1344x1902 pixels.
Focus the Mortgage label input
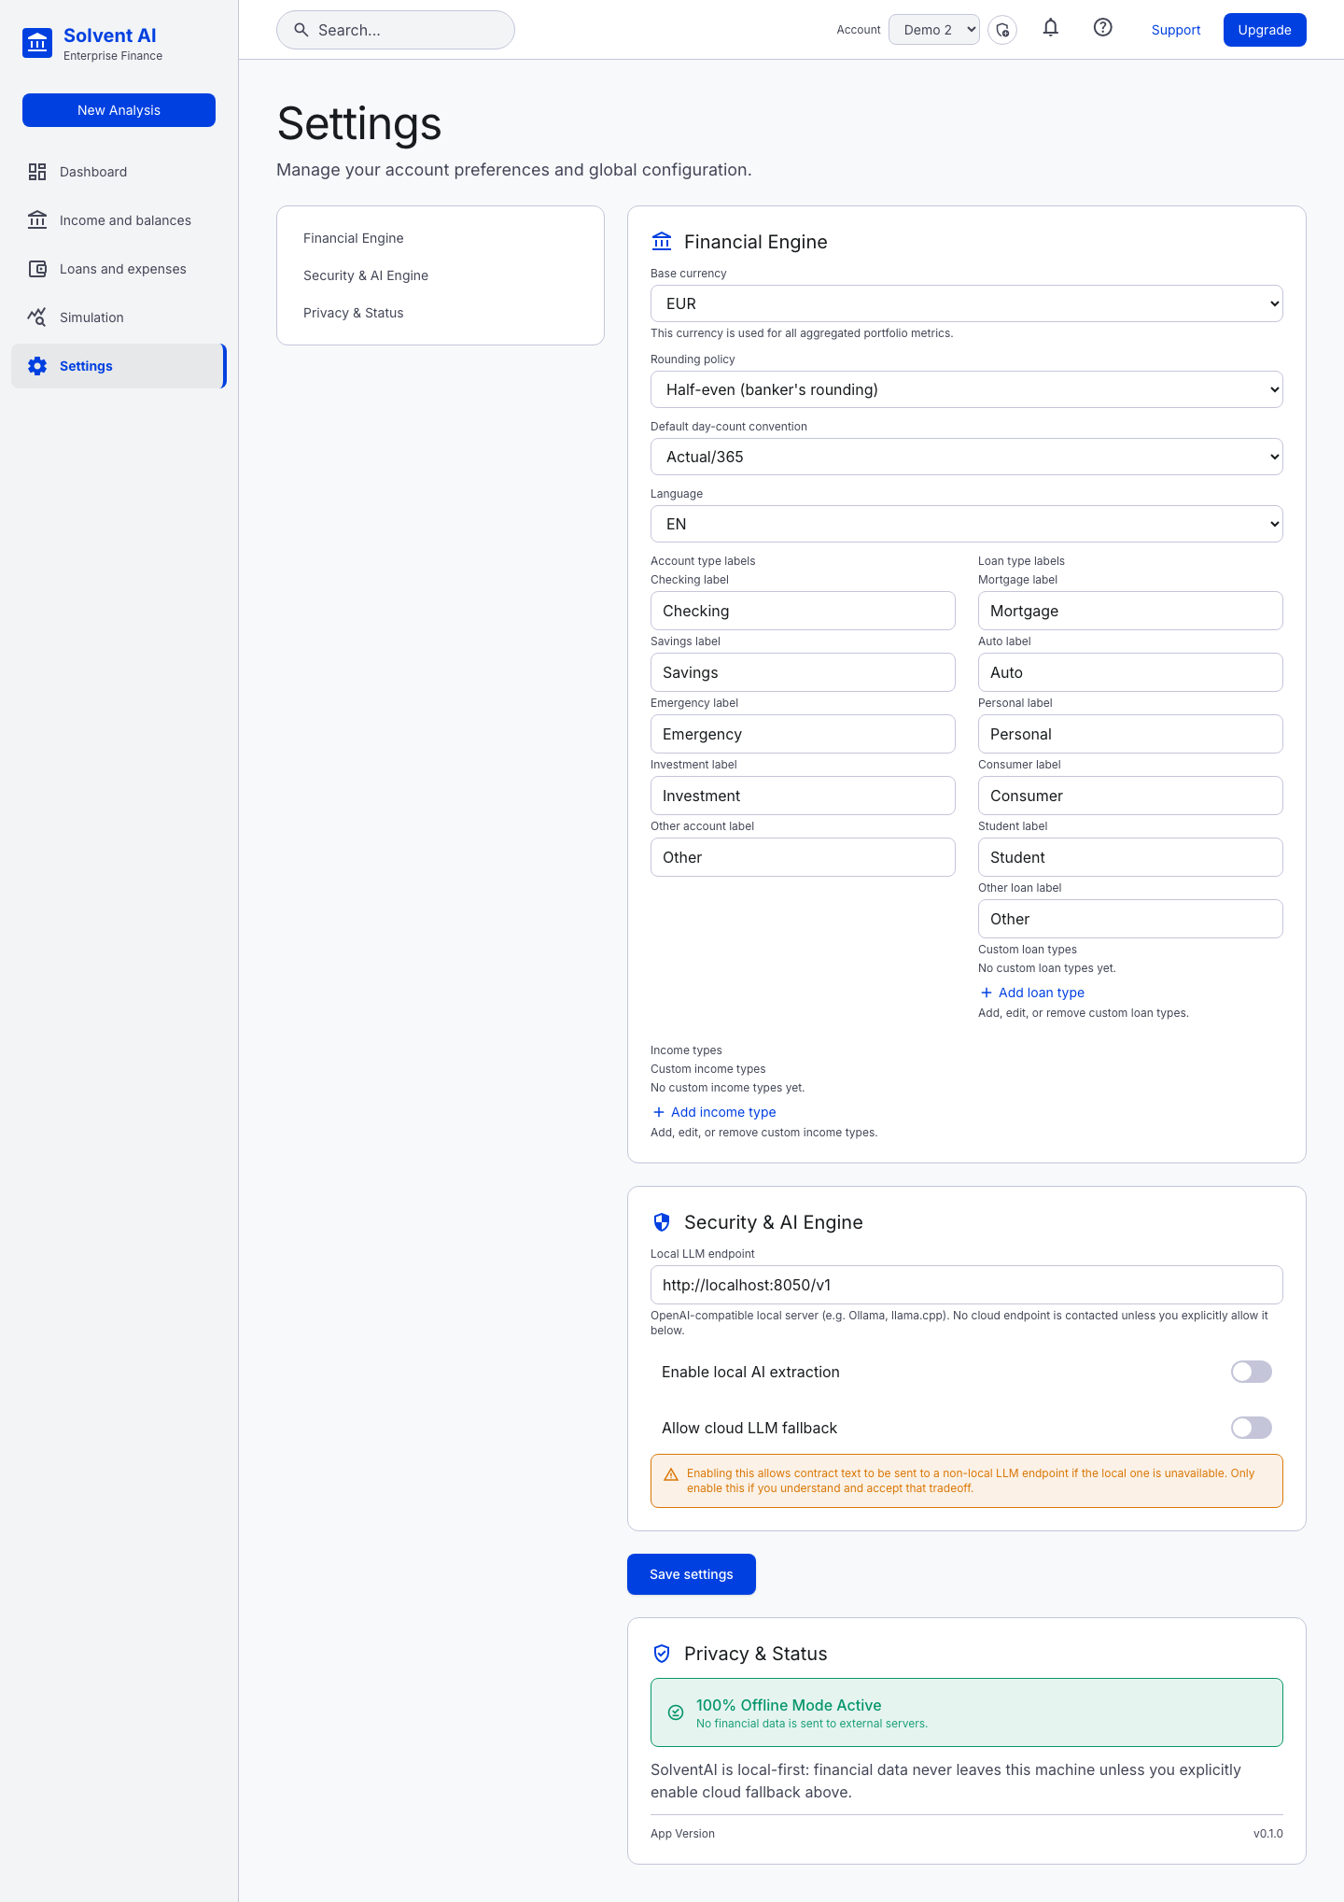click(x=1130, y=611)
